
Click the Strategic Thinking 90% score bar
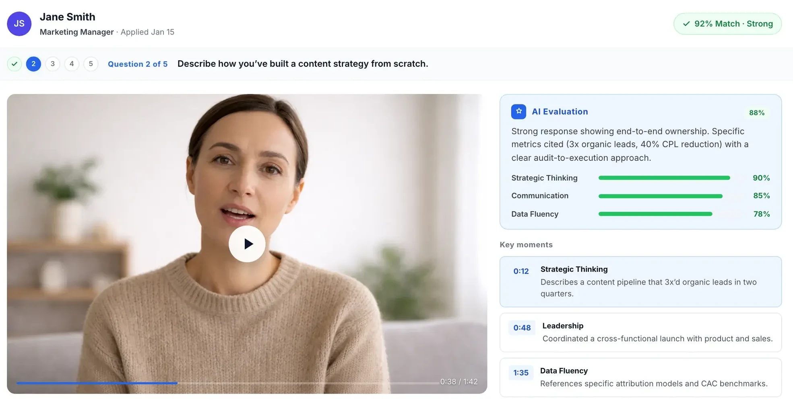click(x=664, y=178)
